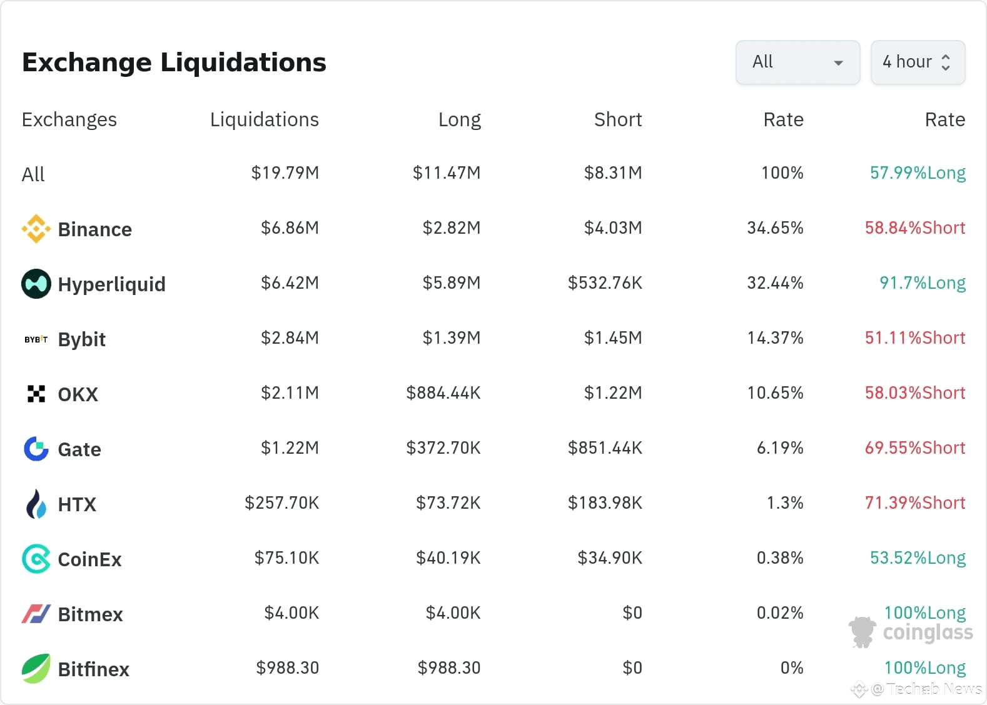Click the Binance logo icon

click(36, 229)
